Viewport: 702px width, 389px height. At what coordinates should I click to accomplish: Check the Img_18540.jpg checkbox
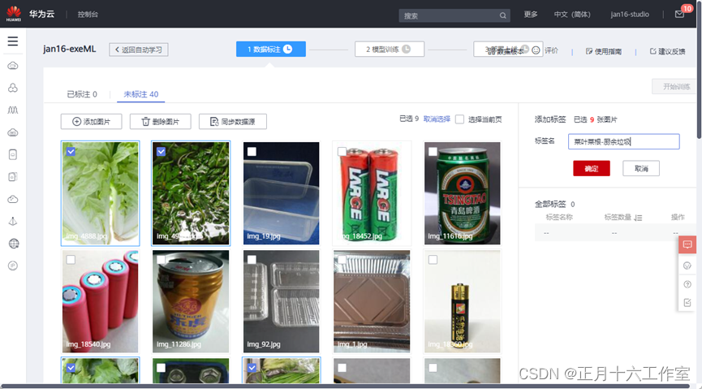(x=71, y=260)
